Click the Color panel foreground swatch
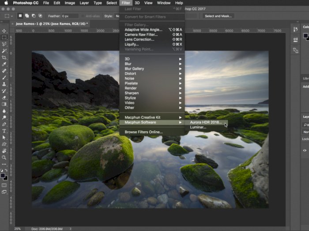The image size is (309, 231). pyautogui.click(x=305, y=36)
